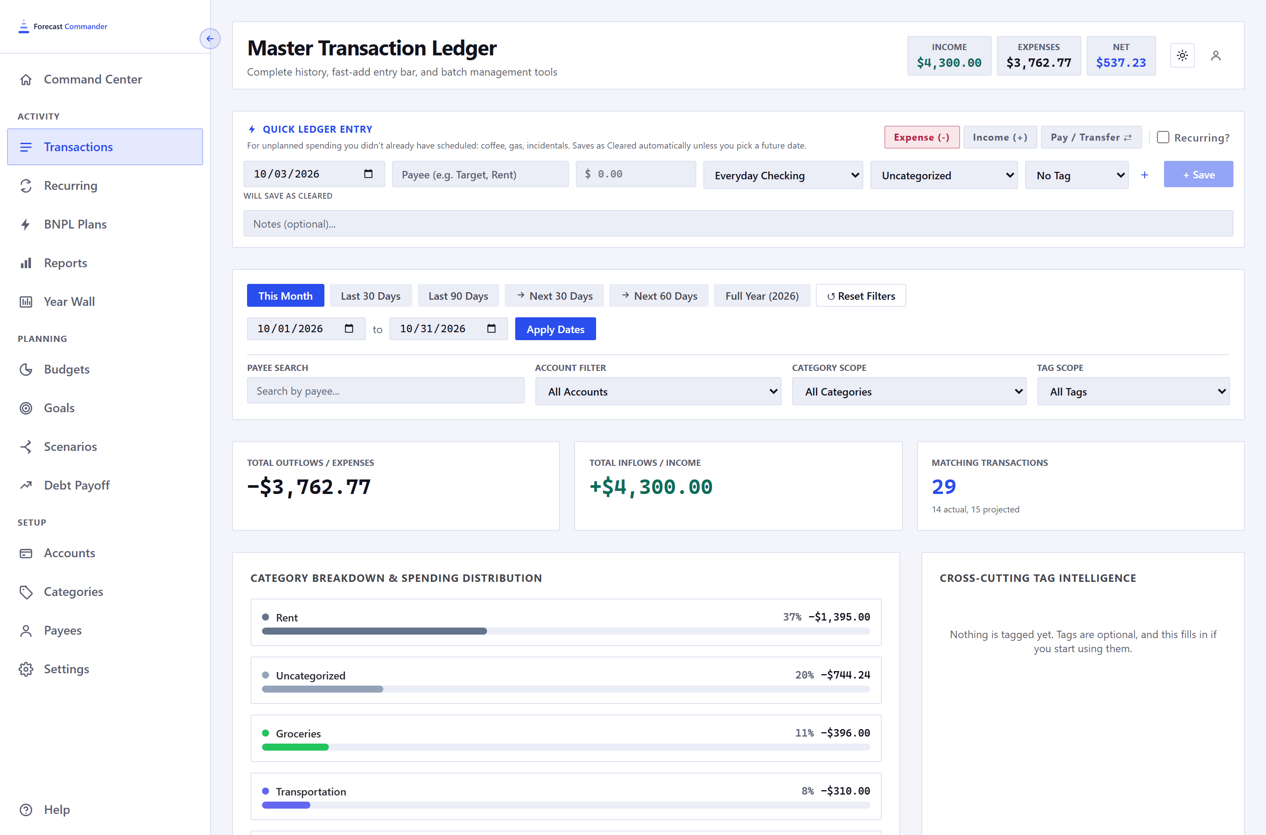The width and height of the screenshot is (1266, 835).
Task: Select the Expense (-) entry type
Action: coord(921,138)
